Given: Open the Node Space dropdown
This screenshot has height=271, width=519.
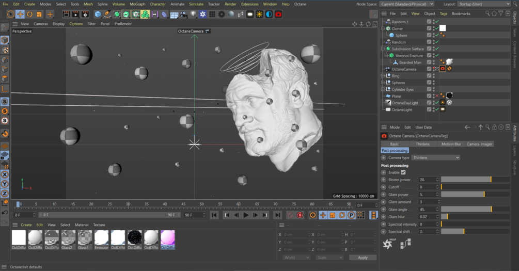Looking at the screenshot, I should click(406, 4).
